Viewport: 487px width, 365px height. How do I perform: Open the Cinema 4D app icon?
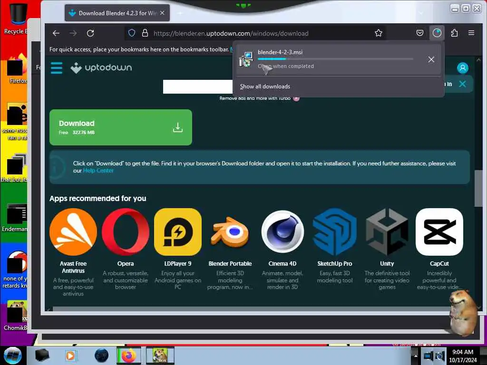282,232
